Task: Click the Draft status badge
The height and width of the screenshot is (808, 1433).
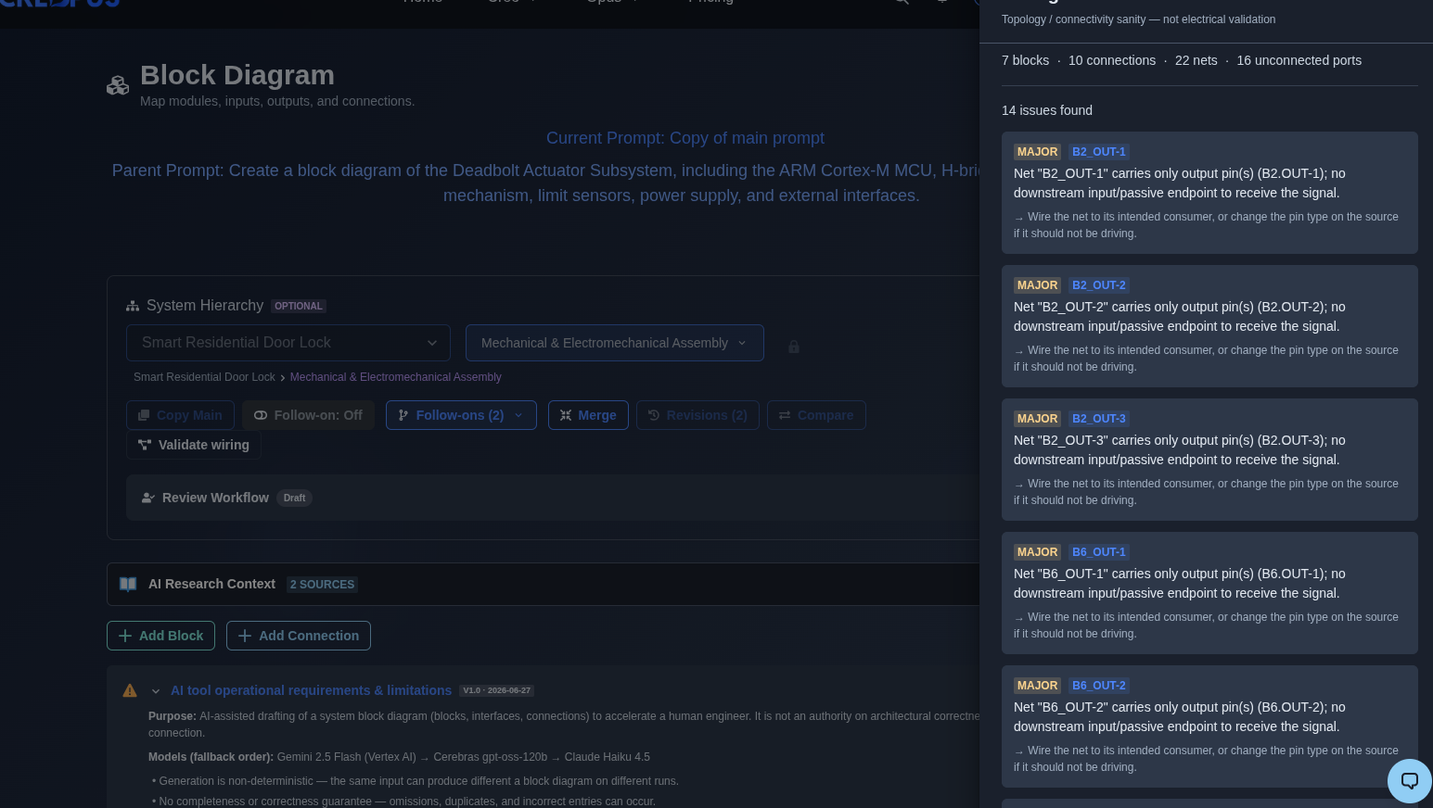Action: pyautogui.click(x=294, y=498)
